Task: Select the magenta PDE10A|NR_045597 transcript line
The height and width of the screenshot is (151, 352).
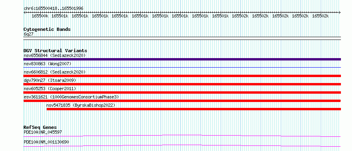Action: [182, 136]
